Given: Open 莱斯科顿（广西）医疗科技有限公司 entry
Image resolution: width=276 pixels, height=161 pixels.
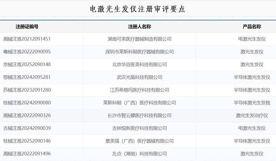Looking at the screenshot, I should pos(140,103).
